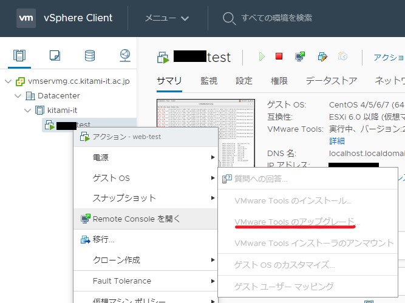Open 電源 submenu in context menu
The image size is (405, 303).
coord(145,157)
